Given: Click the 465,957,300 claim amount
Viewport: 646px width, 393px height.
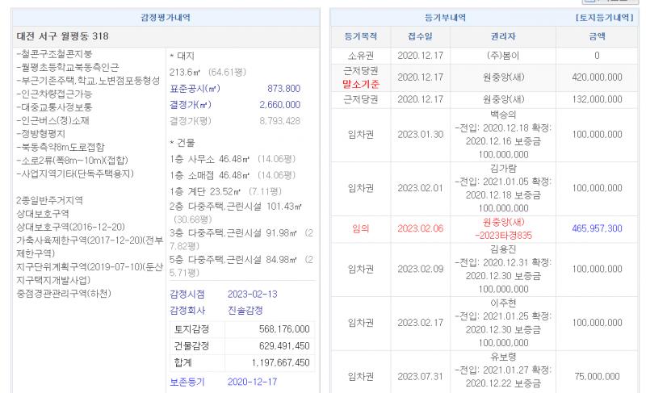Looking at the screenshot, I should click(596, 228).
